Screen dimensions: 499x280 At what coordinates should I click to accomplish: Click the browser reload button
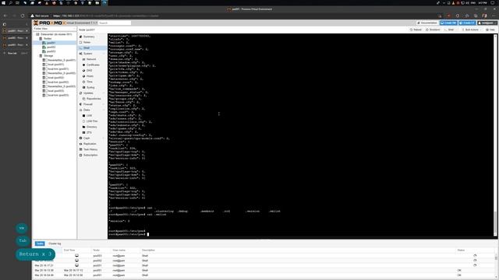[x=23, y=16]
